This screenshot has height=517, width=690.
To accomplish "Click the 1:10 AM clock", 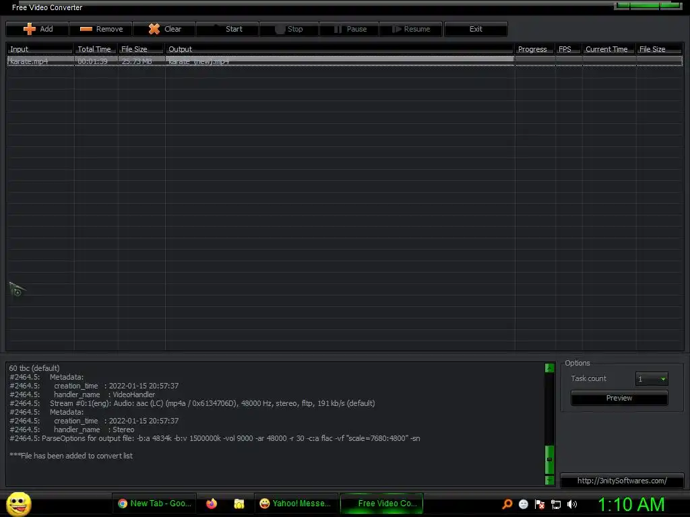I will (631, 504).
